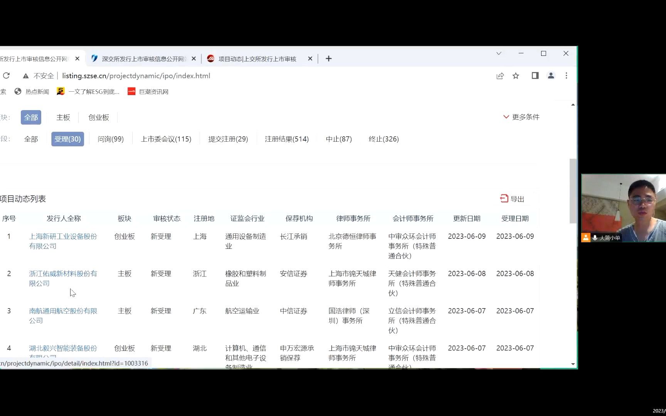Click the page scrollbar down arrow
This screenshot has width=666, height=416.
(x=573, y=364)
